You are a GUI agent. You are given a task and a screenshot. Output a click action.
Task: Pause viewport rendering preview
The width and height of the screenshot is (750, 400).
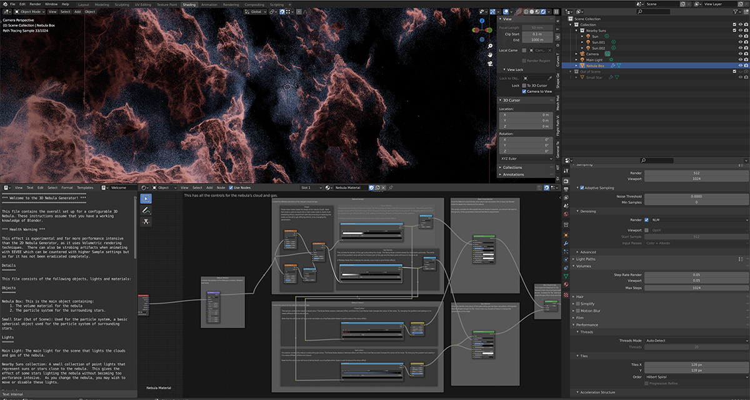click(x=556, y=11)
